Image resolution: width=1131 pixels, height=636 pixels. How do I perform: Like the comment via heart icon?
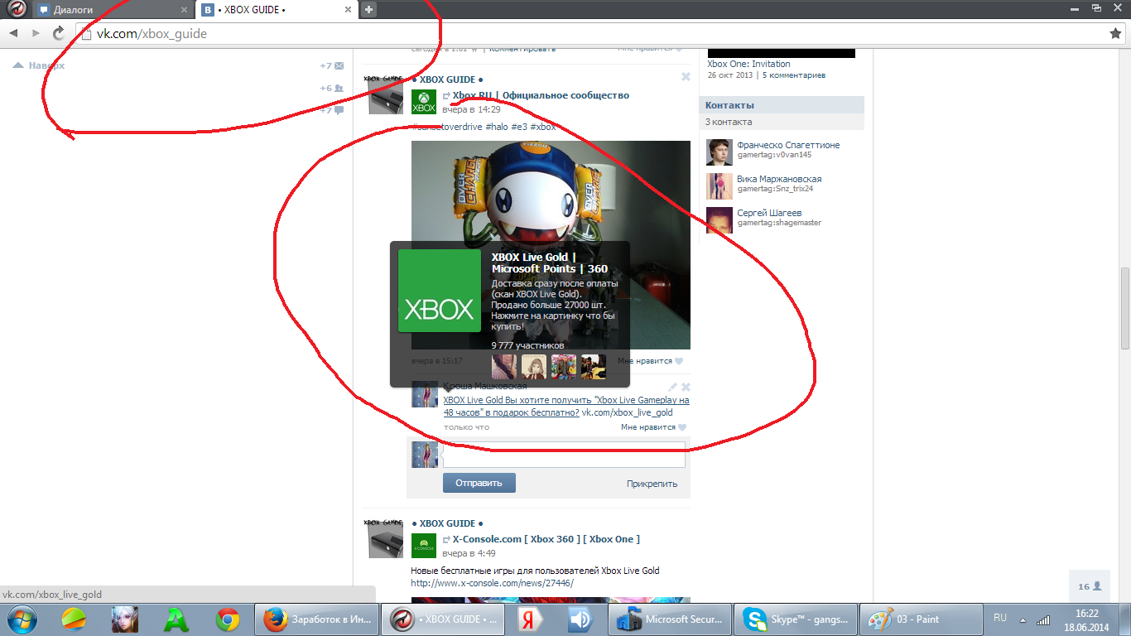[681, 427]
